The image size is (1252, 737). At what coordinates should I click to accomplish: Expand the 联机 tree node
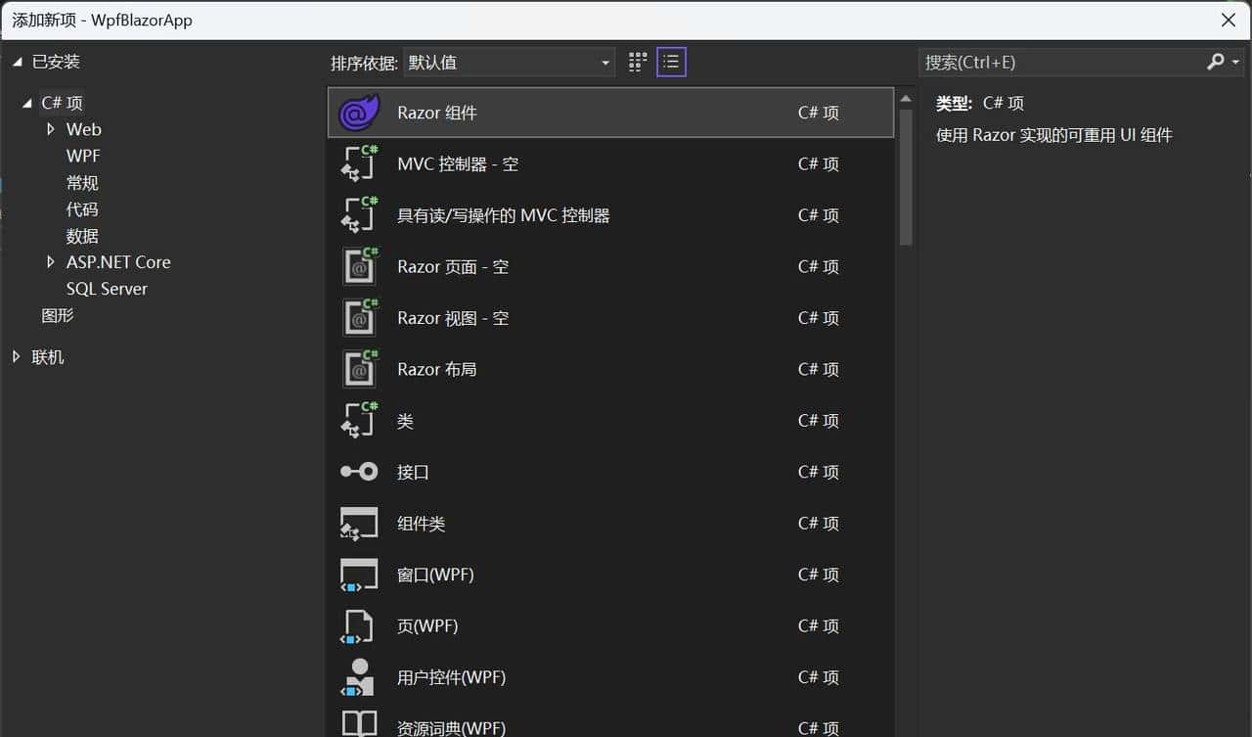click(x=16, y=356)
